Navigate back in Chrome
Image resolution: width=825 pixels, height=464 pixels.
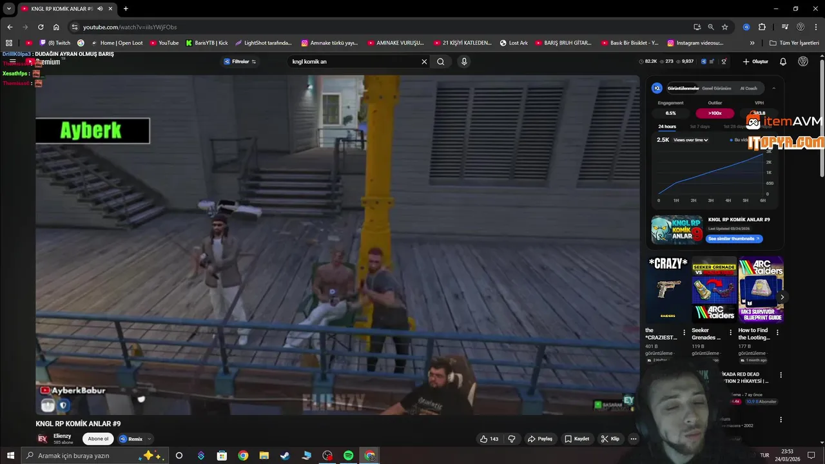coord(10,27)
